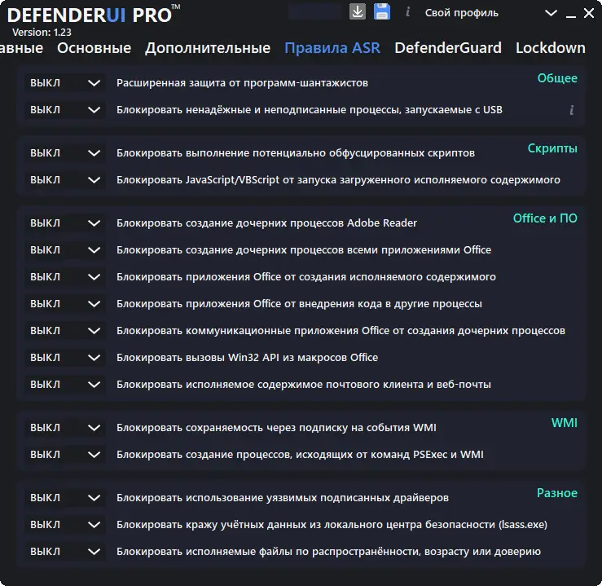This screenshot has height=586, width=602.
Task: Click the DEFENDERUI PRO logo
Action: pos(94,15)
